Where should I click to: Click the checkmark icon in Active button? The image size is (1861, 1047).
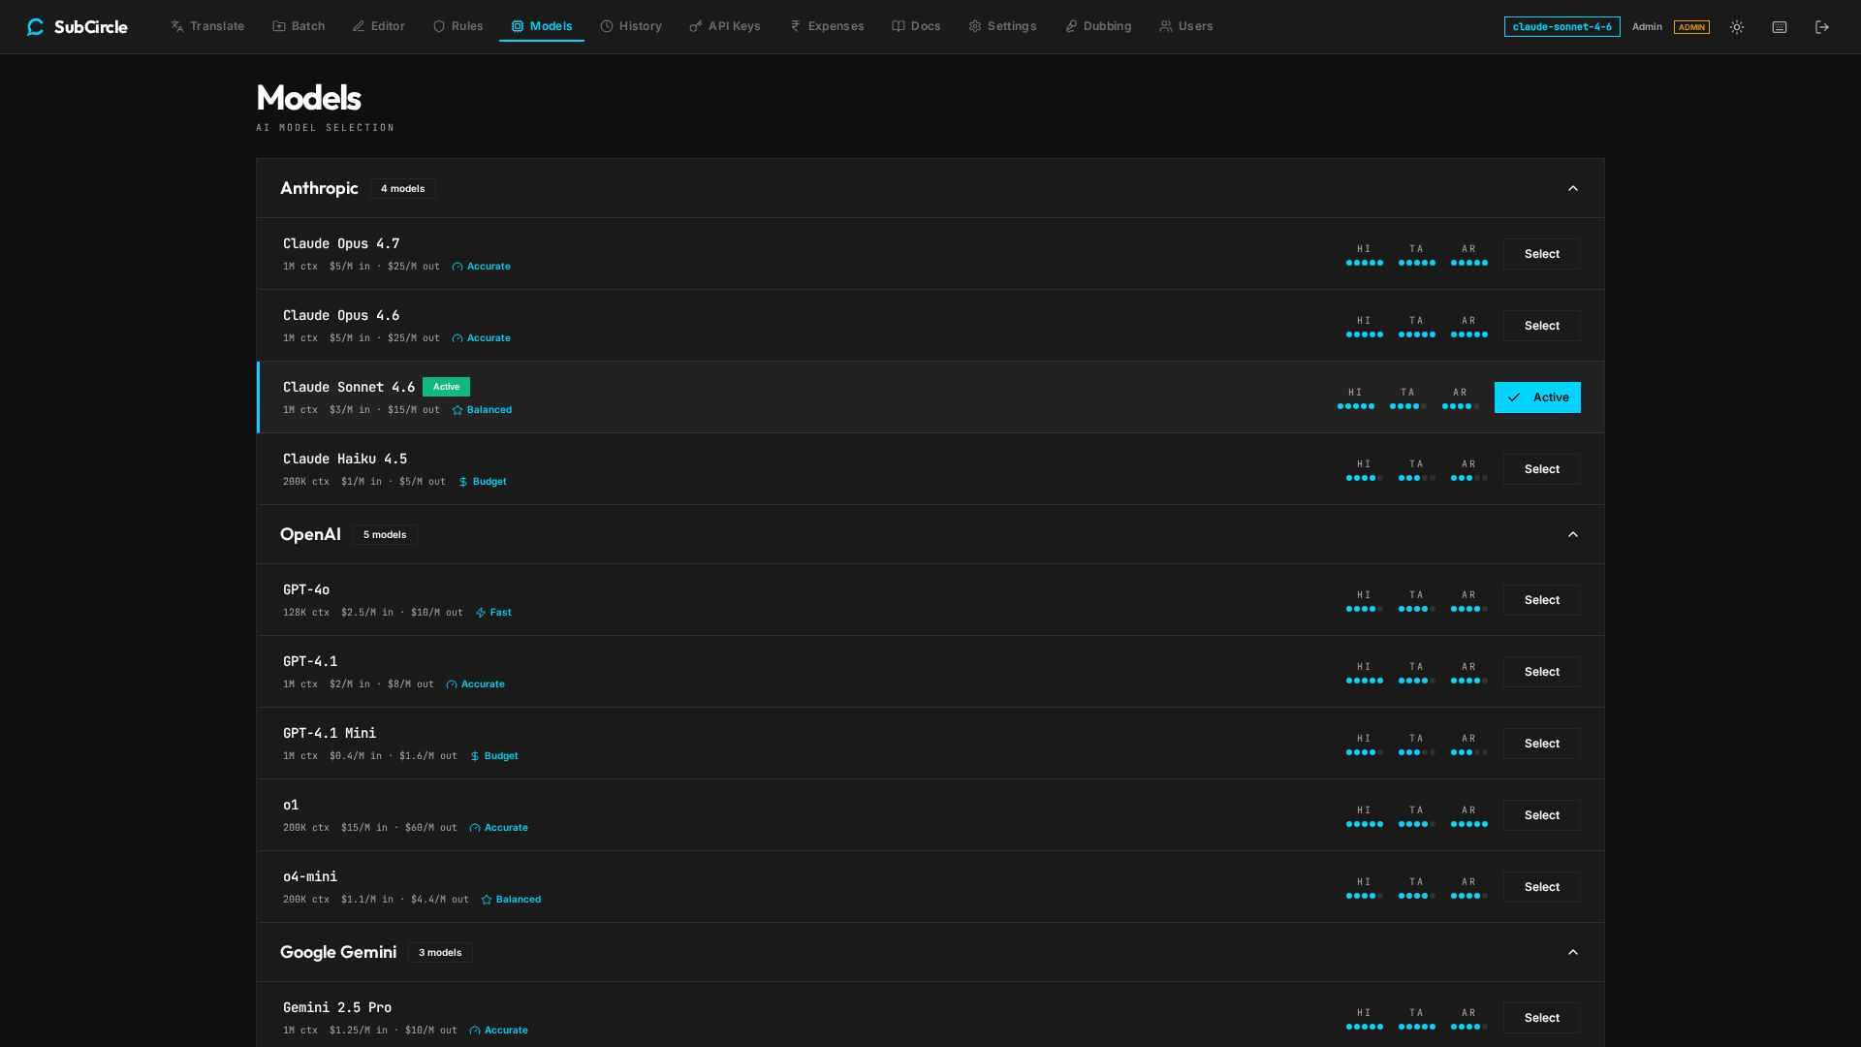1514,397
